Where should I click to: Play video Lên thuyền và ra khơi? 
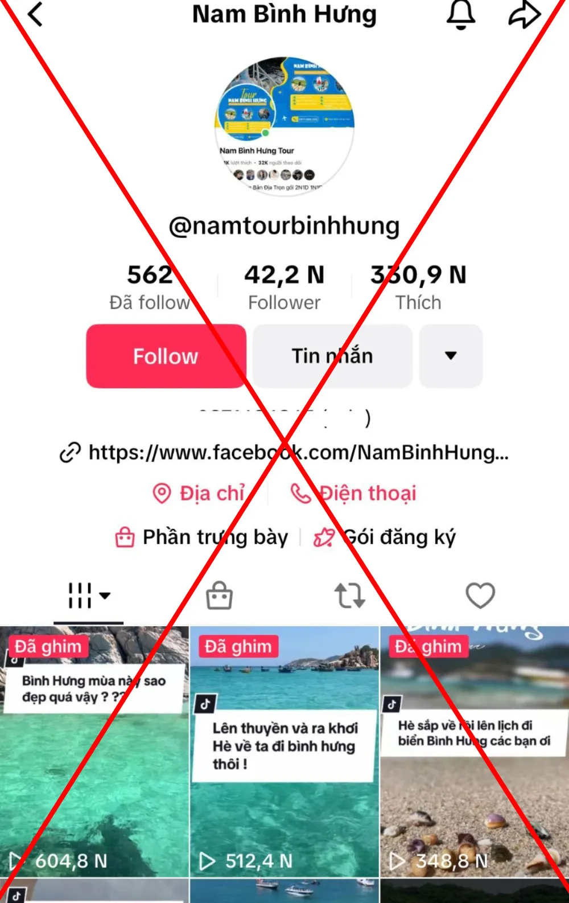click(284, 752)
